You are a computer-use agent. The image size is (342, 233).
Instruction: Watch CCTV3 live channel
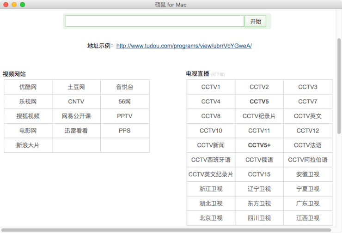click(x=307, y=87)
